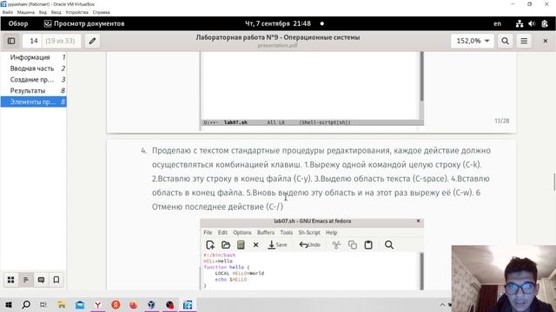Open File Explorer from taskbar
The image size is (556, 312).
pyautogui.click(x=62, y=304)
